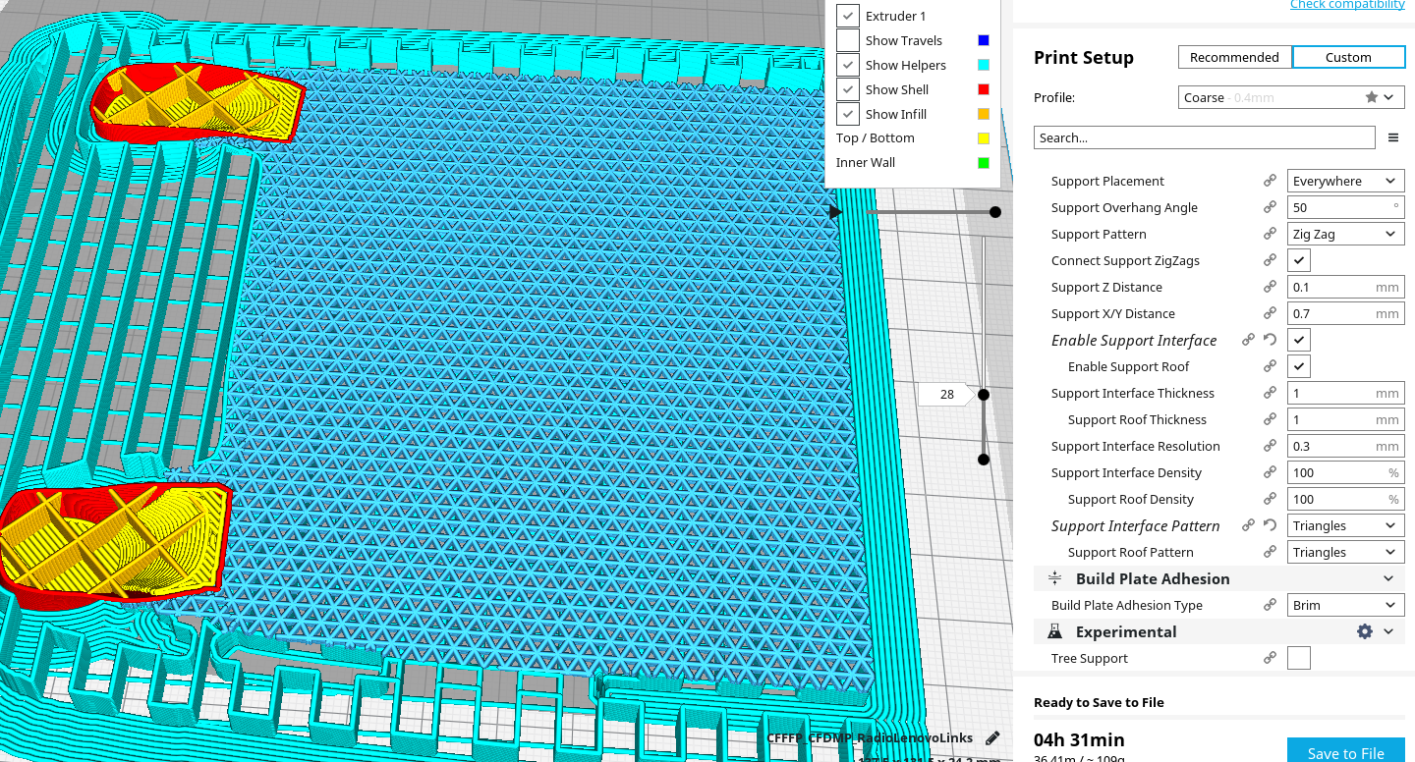Open the Experimental category gear settings
Screen dimensions: 1415x762
pos(1365,631)
